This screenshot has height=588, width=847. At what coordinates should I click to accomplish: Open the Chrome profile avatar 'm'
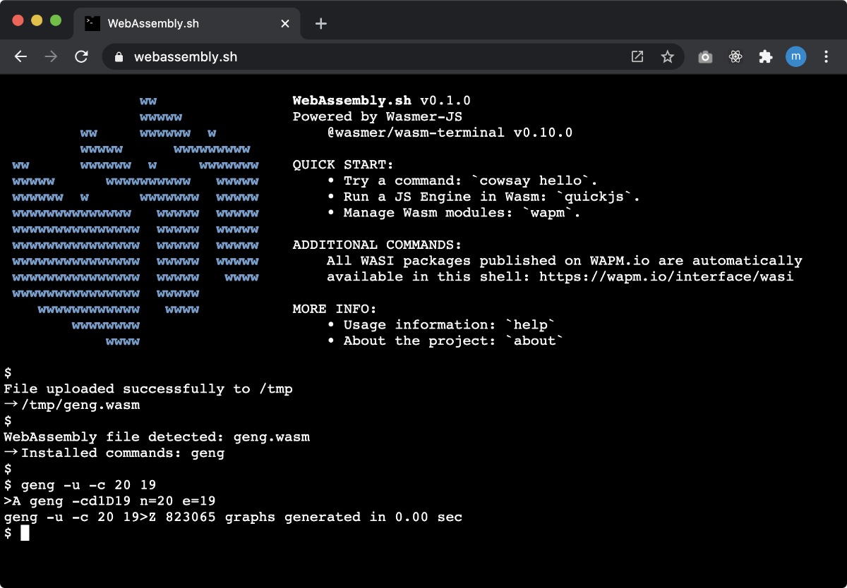coord(796,57)
